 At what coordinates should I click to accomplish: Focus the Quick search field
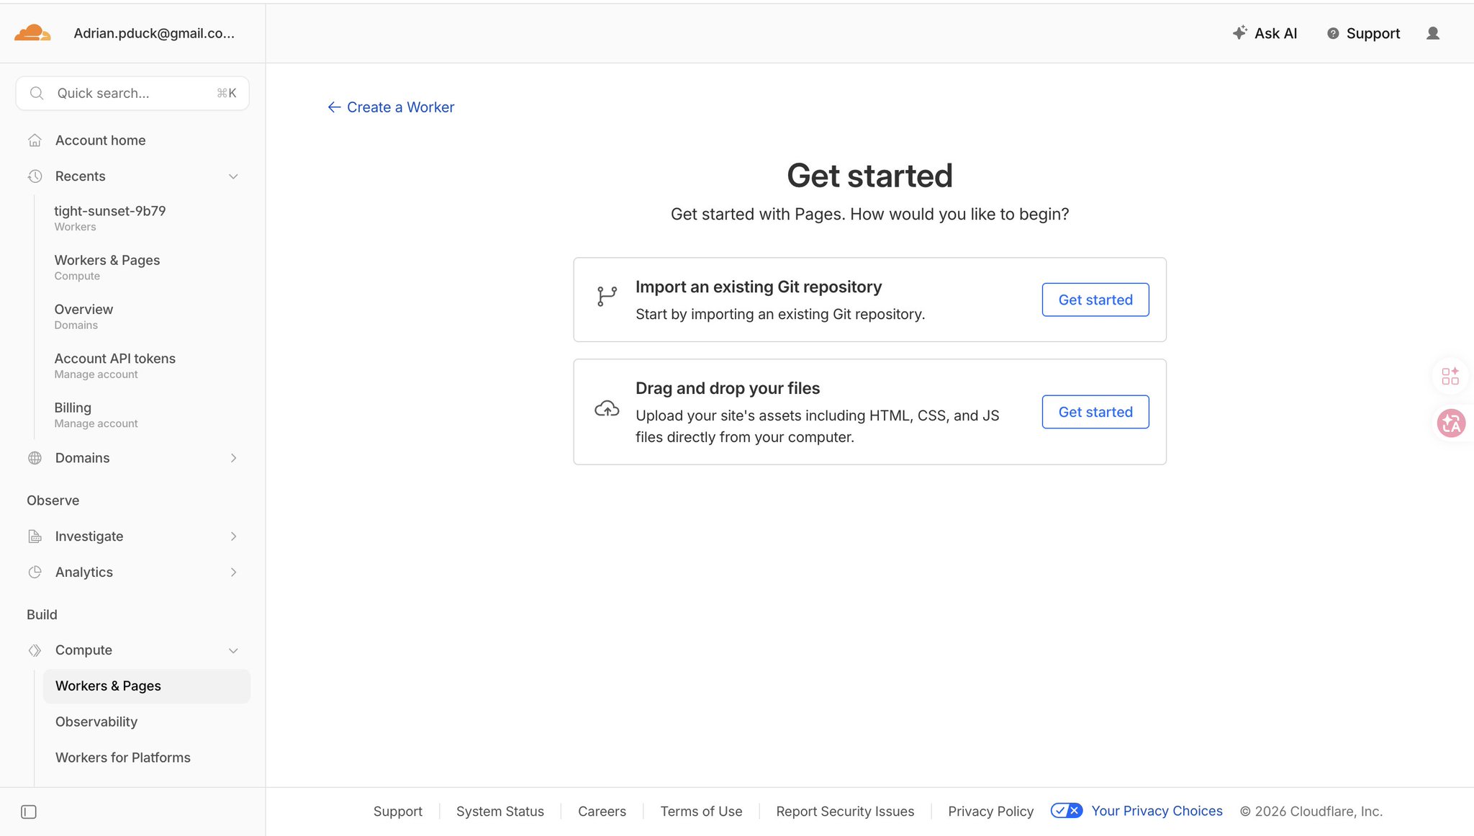132,93
